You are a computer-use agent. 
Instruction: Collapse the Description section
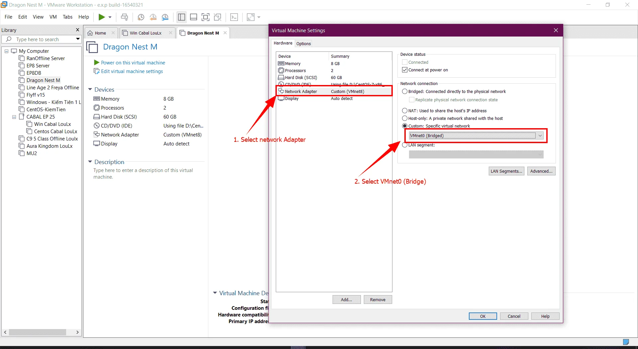point(90,162)
